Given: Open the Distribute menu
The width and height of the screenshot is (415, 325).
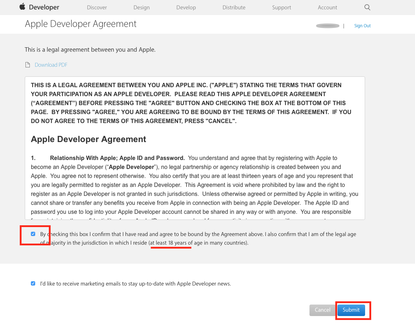Looking at the screenshot, I should pyautogui.click(x=234, y=8).
